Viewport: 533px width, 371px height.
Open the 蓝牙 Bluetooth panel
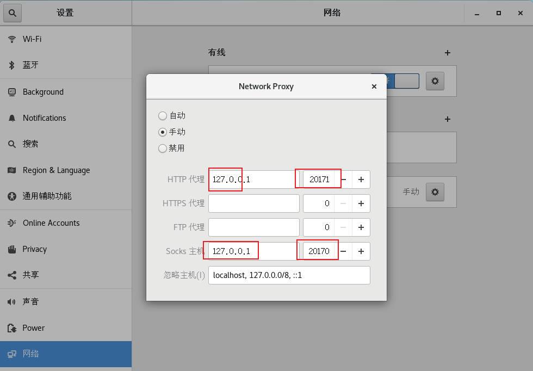[66, 65]
